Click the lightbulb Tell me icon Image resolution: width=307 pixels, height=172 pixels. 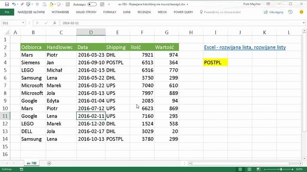(x=201, y=12)
